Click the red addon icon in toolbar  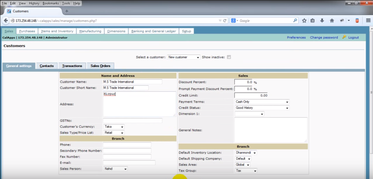(357, 21)
